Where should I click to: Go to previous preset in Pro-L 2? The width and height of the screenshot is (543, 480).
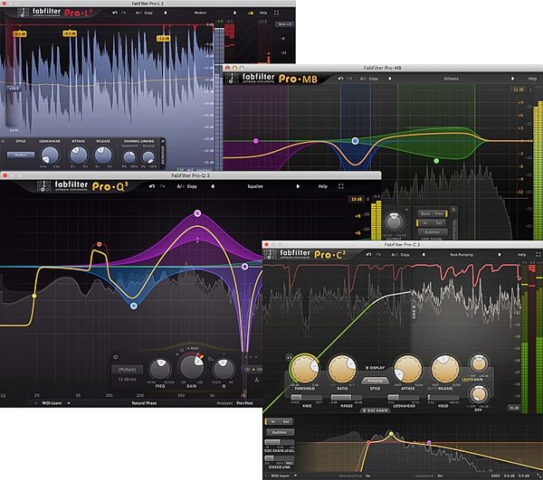click(x=165, y=13)
